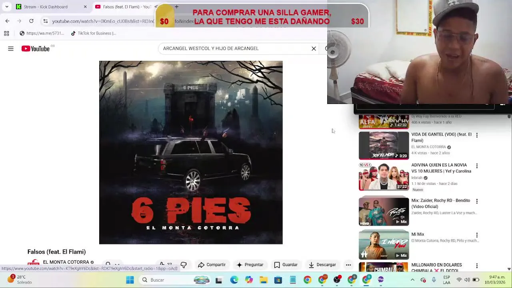This screenshot has height=288, width=512.
Task: Click sidebar scrollbar down arrow
Action: (x=509, y=269)
